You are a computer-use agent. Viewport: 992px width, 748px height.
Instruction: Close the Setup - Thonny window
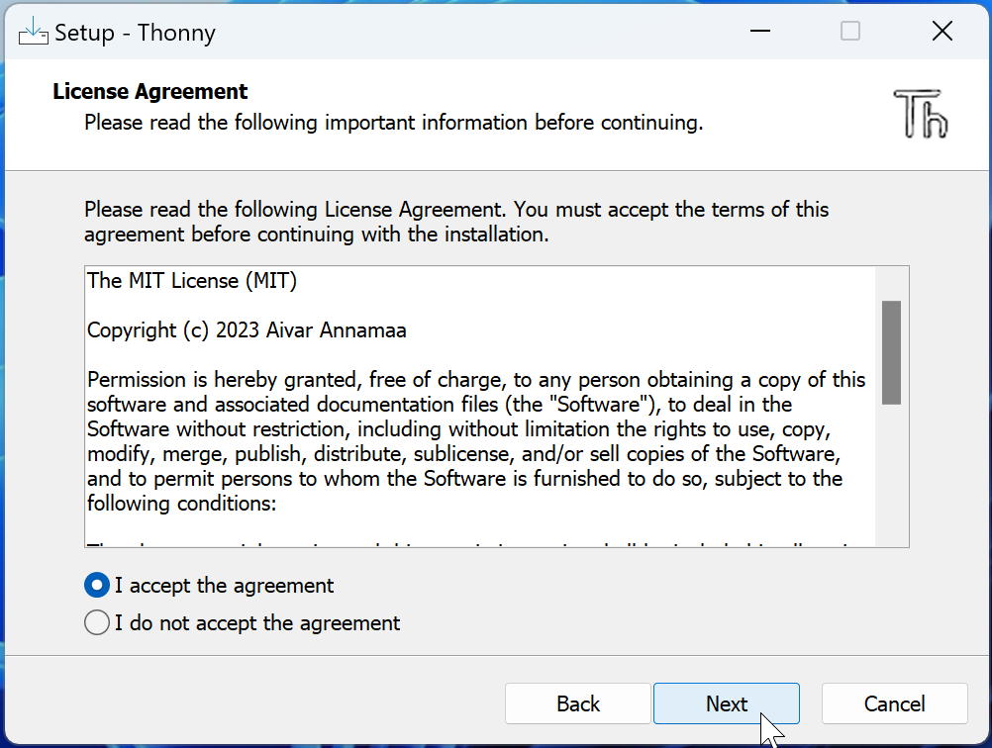tap(942, 32)
